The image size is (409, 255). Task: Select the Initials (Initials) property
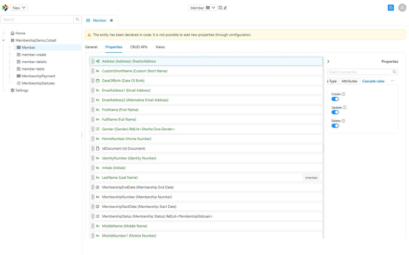tap(206, 168)
